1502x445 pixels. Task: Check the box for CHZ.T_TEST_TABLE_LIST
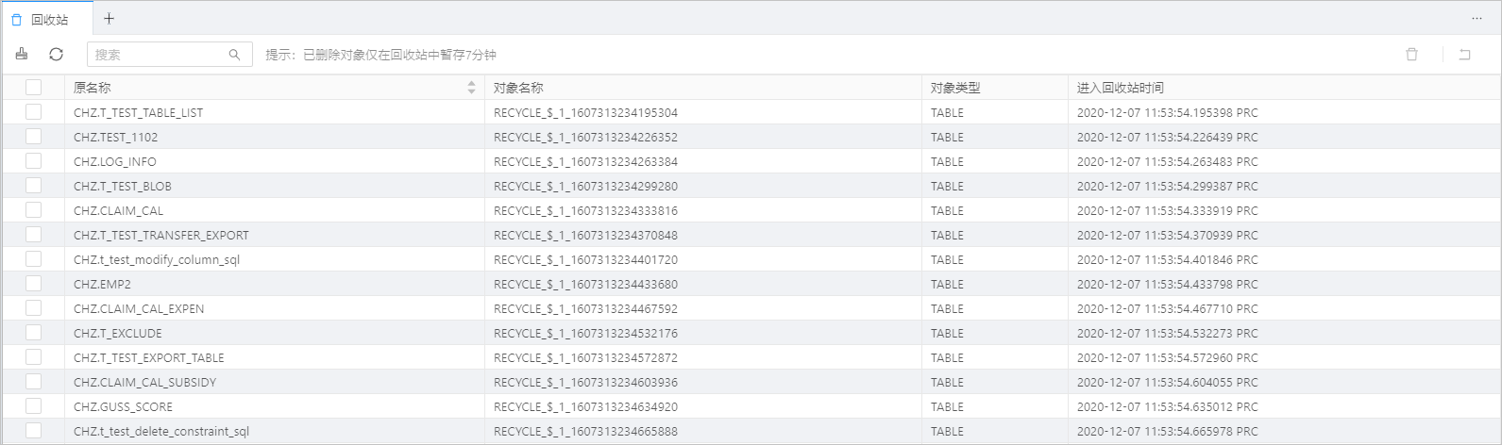[x=34, y=112]
